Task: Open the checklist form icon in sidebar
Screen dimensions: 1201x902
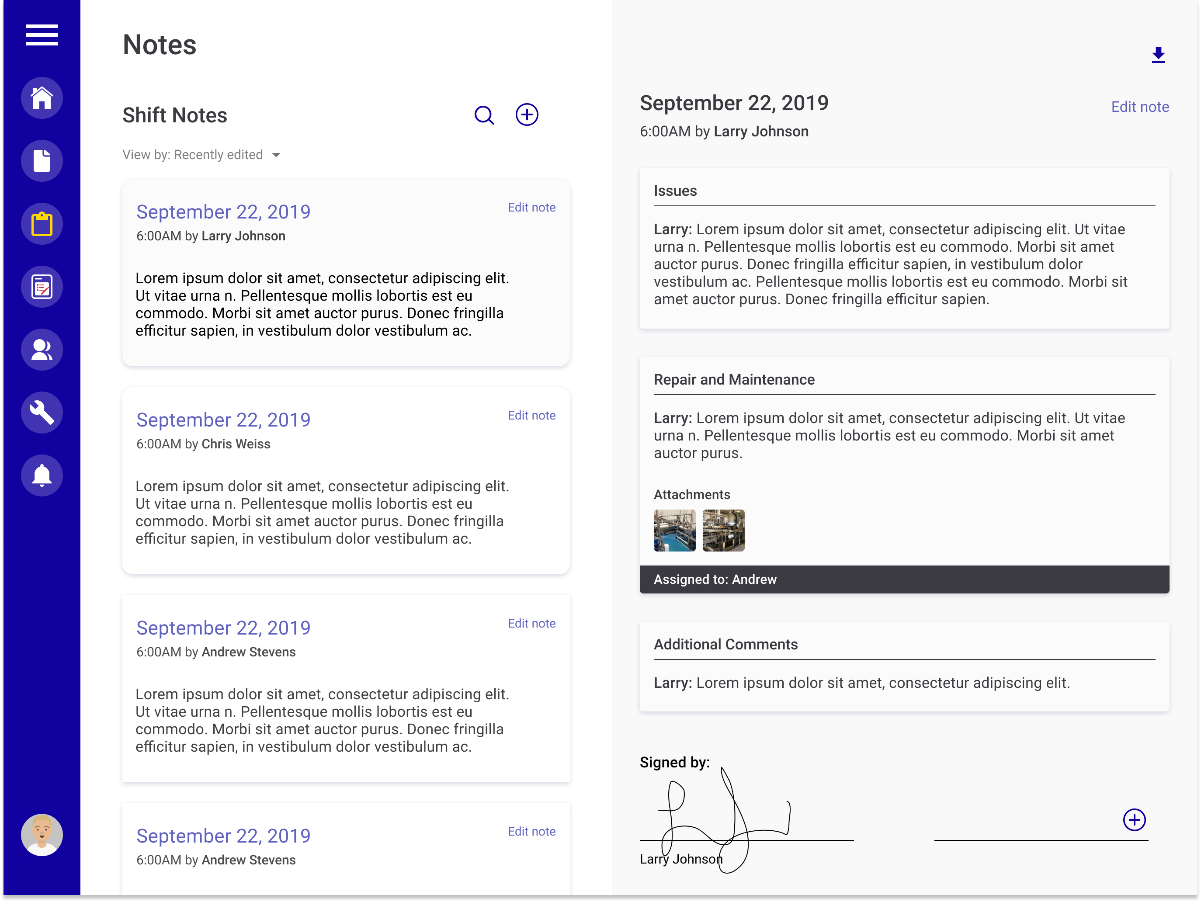Action: click(42, 287)
